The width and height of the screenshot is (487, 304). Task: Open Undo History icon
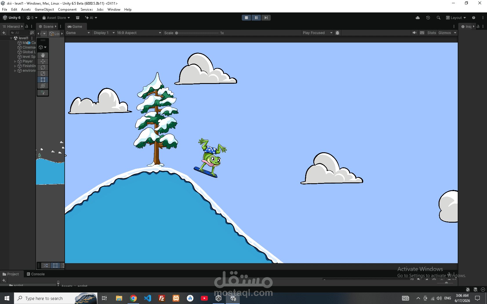pos(428,18)
